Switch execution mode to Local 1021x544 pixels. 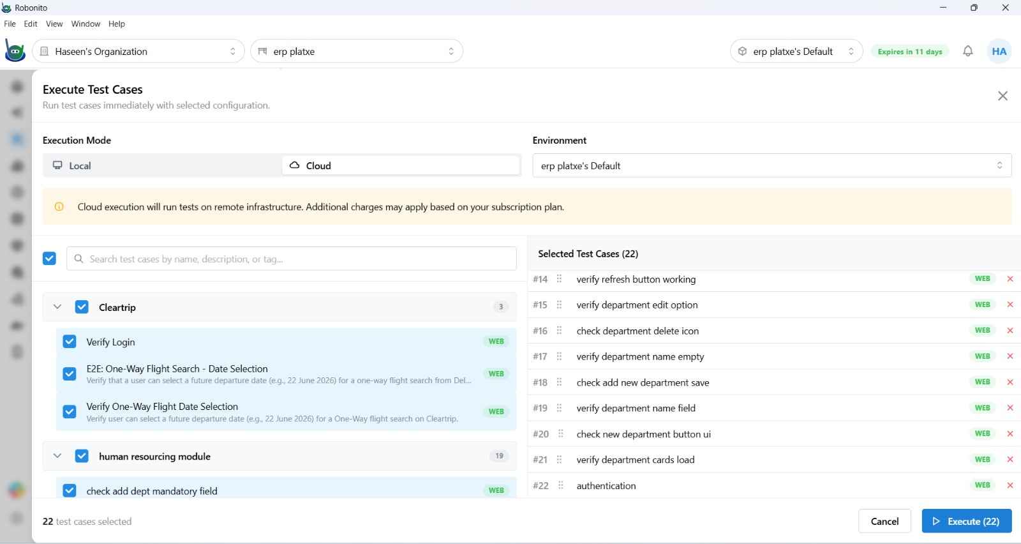[x=162, y=165]
